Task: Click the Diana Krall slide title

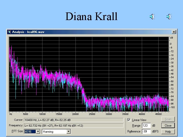Action: tap(91, 16)
